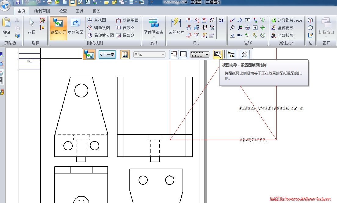The width and height of the screenshot is (337, 203).
Task: Expand the customize quick access toolbar arrow
Action: point(151,2)
